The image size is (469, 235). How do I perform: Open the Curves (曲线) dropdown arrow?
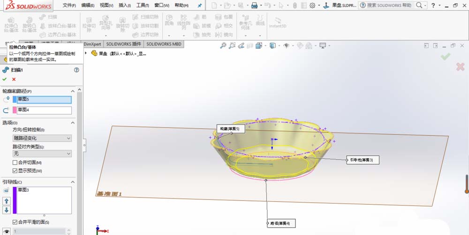pos(260,36)
